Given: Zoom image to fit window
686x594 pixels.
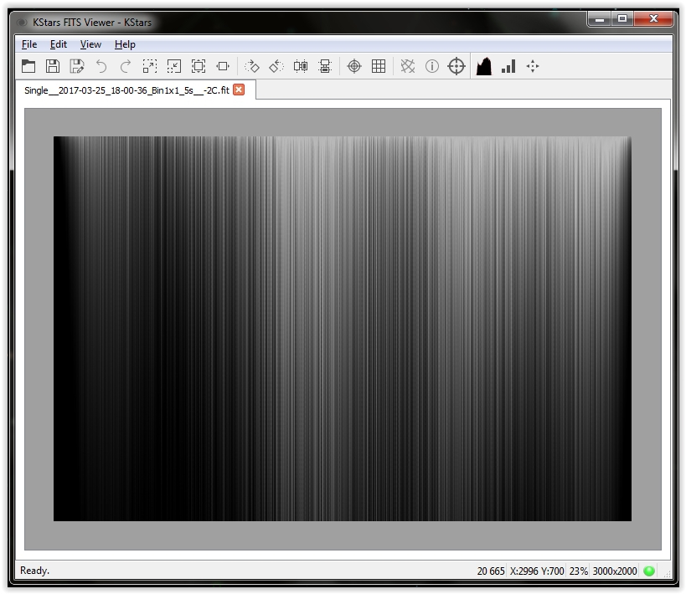Looking at the screenshot, I should pos(223,66).
